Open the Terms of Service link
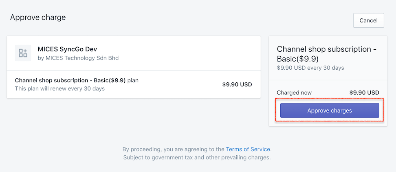This screenshot has height=172, width=396. pos(248,149)
